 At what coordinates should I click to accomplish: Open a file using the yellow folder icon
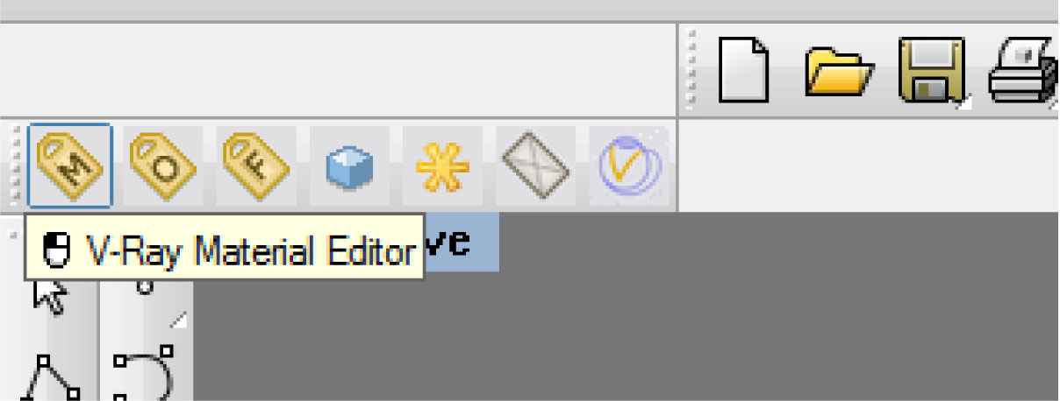click(840, 72)
